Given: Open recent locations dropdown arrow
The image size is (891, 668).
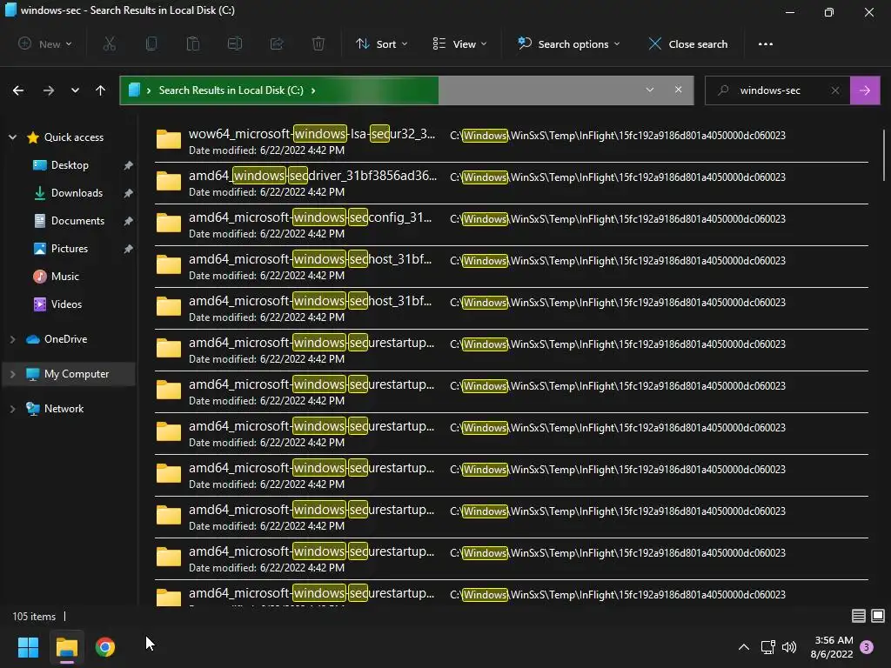Looking at the screenshot, I should click(x=75, y=90).
